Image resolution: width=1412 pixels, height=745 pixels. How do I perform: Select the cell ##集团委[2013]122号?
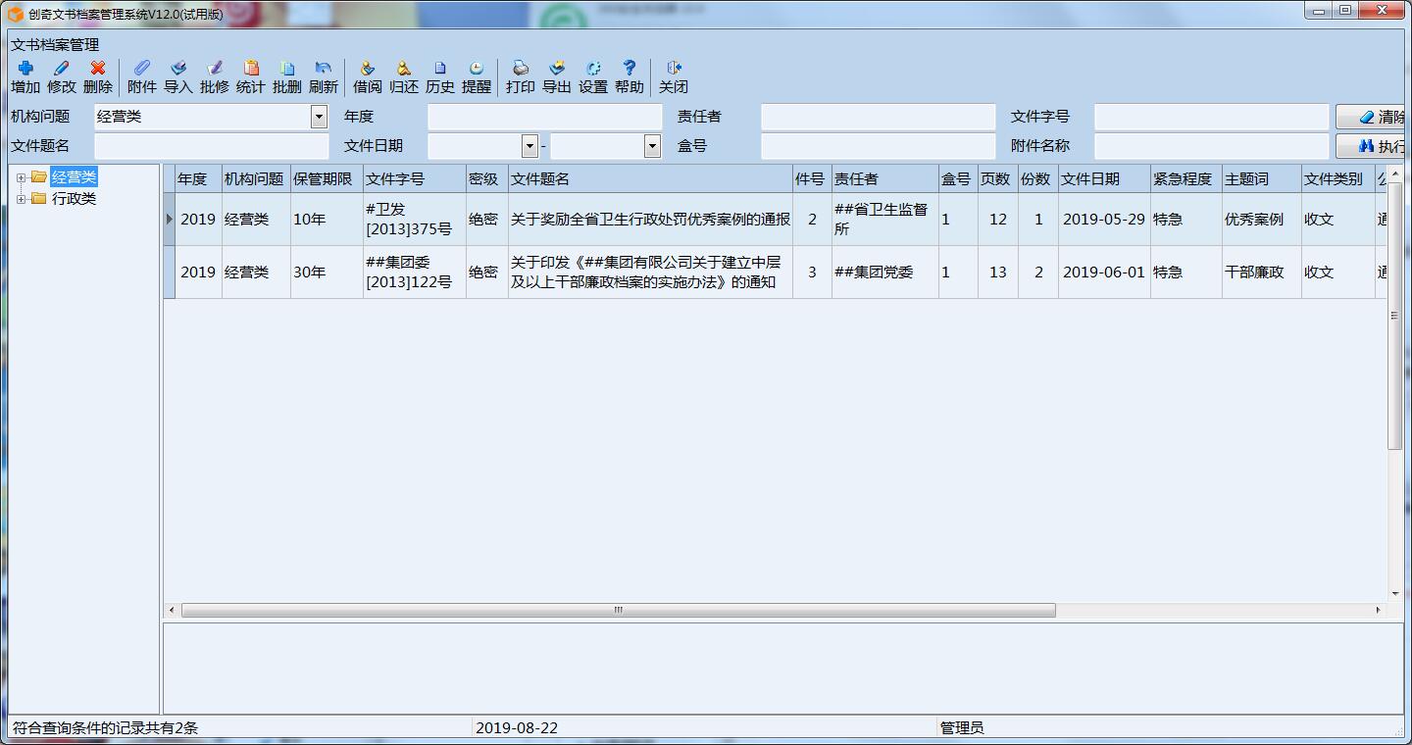point(414,273)
